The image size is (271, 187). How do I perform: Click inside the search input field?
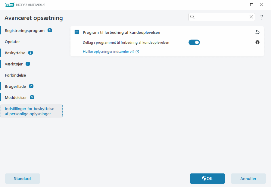tap(221, 17)
